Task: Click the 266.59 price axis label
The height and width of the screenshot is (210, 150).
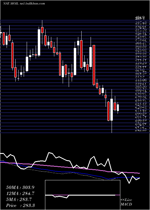Action: (x=140, y=114)
